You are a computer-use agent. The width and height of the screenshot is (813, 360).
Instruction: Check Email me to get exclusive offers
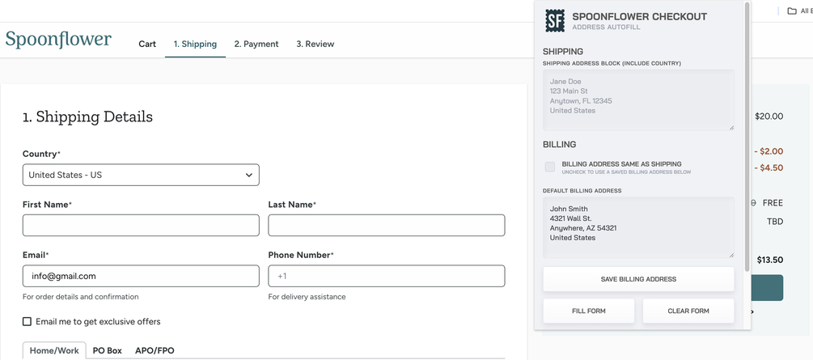[28, 321]
